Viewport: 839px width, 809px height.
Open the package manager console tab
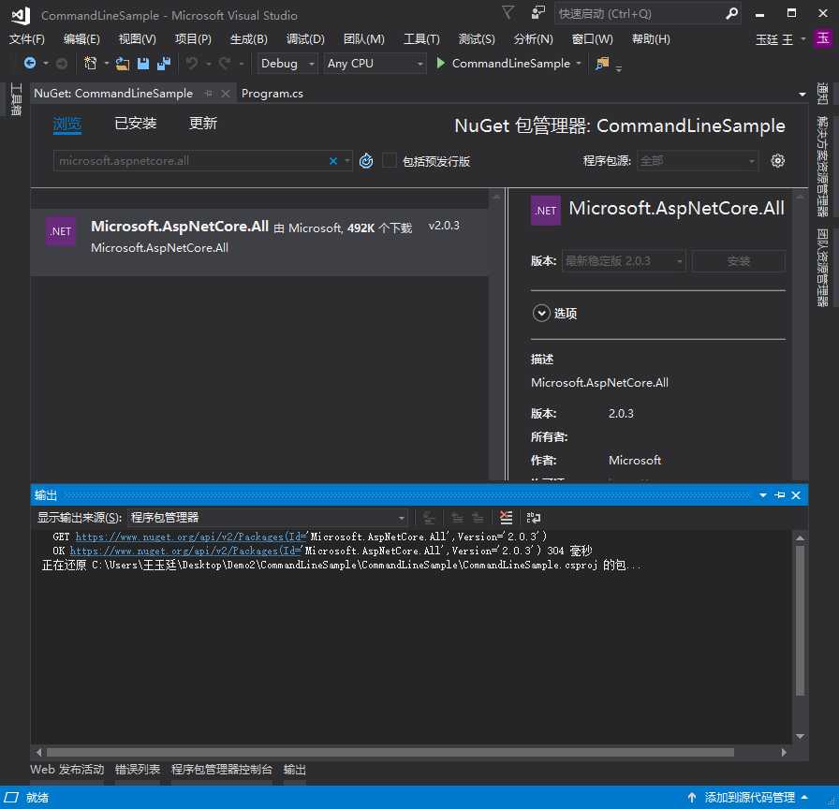pyautogui.click(x=222, y=770)
